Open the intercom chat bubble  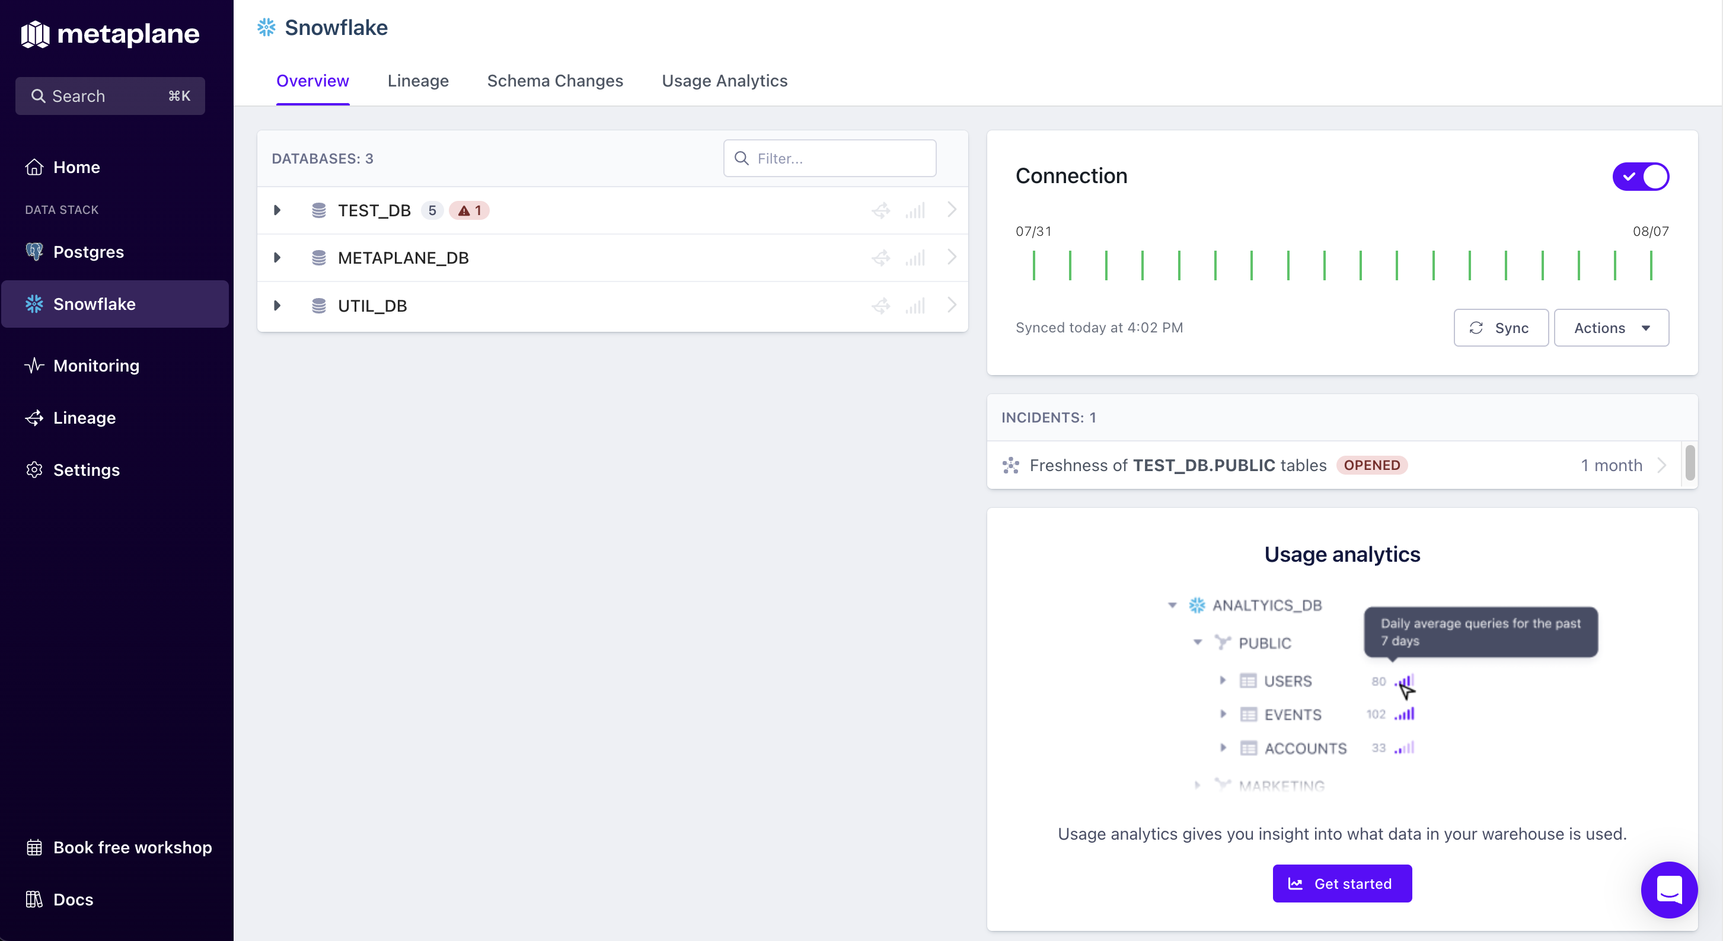pos(1669,889)
